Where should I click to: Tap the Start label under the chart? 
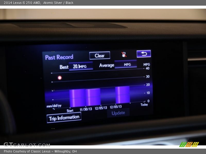(x=70, y=111)
